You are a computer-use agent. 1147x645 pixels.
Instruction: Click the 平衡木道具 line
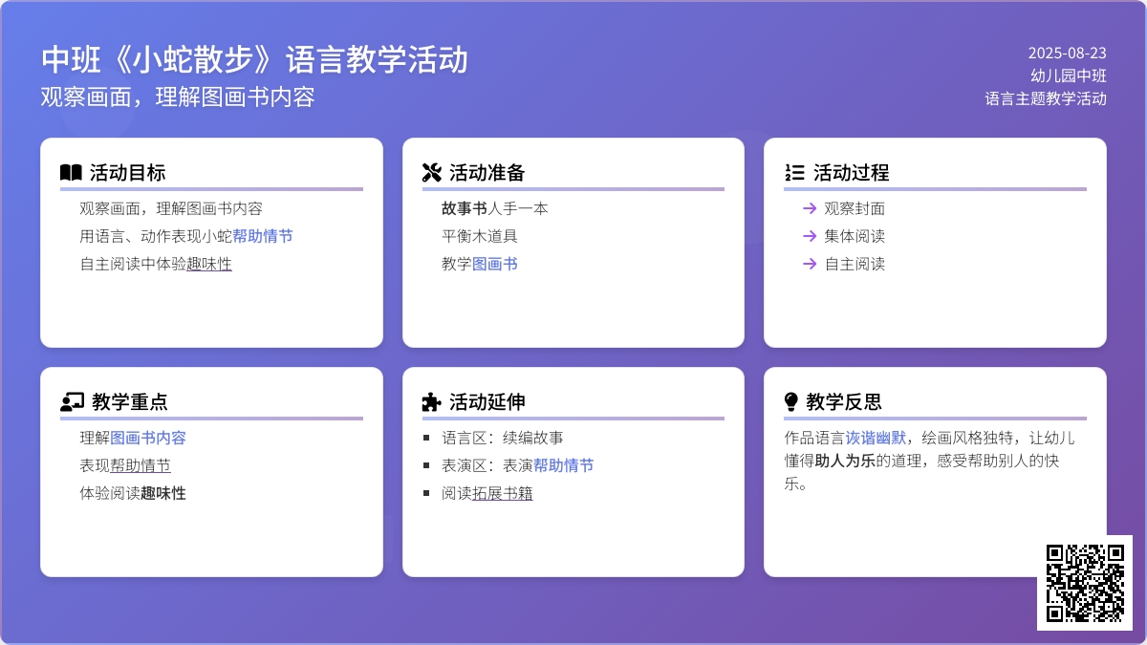(x=480, y=236)
